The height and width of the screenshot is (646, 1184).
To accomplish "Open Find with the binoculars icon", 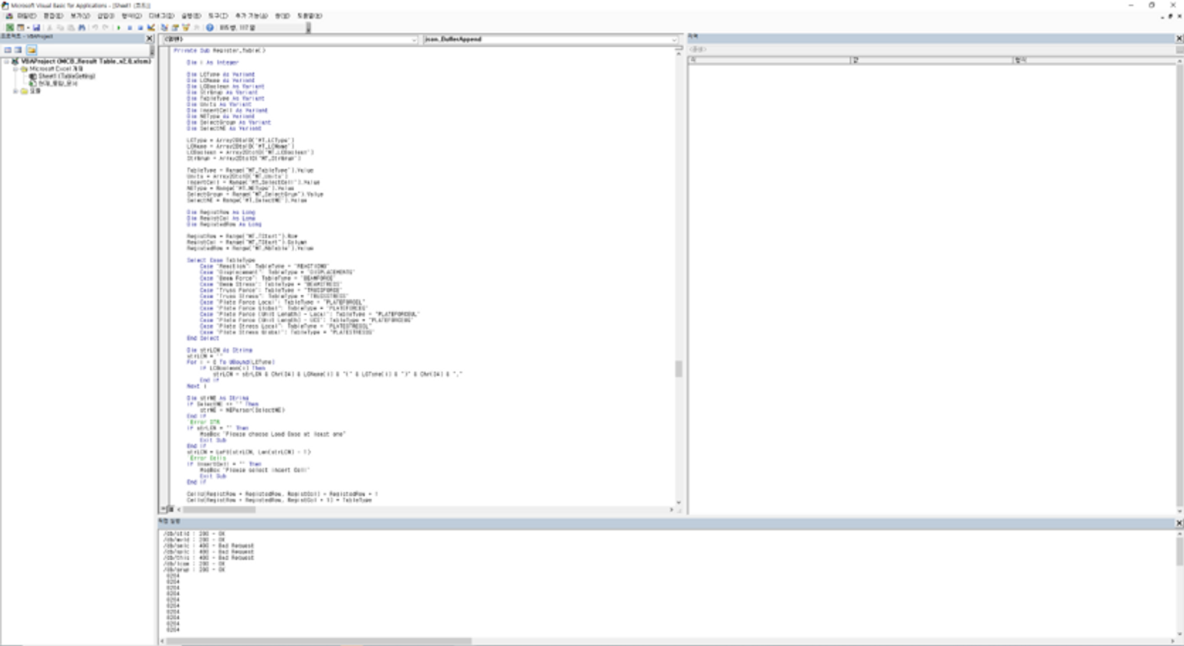I will (82, 27).
